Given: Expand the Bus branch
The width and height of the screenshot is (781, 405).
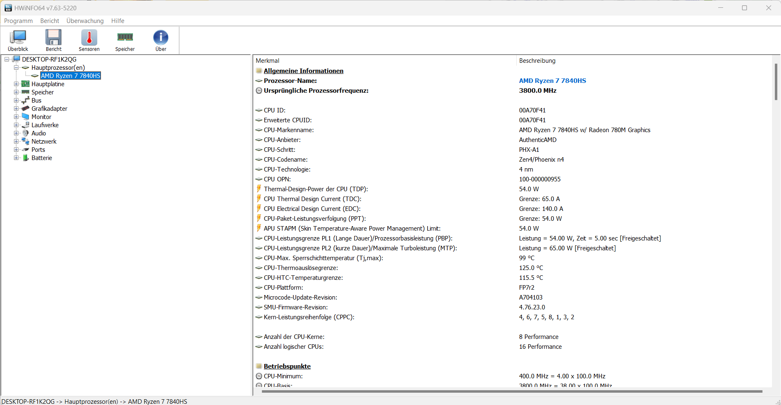Looking at the screenshot, I should pyautogui.click(x=16, y=100).
